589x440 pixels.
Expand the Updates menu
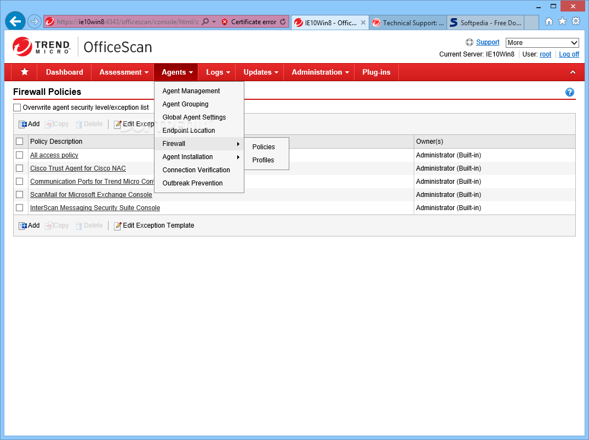click(261, 72)
